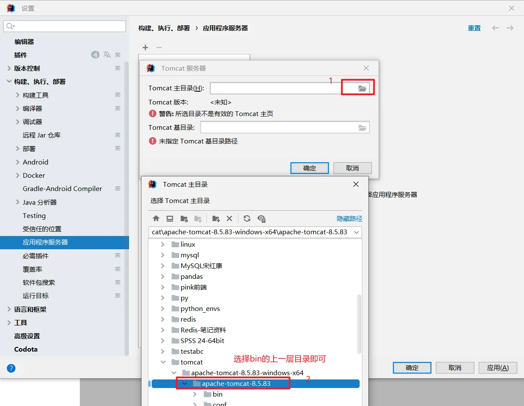Browse for Tomcat base directory folder icon
524x406 pixels.
[x=362, y=128]
